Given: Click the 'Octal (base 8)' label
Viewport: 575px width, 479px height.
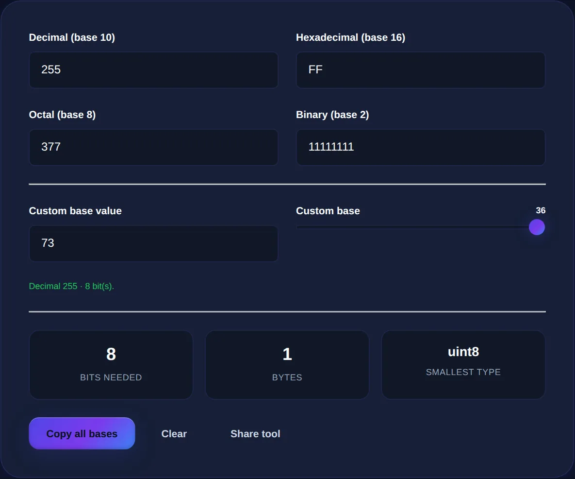Looking at the screenshot, I should 62,115.
